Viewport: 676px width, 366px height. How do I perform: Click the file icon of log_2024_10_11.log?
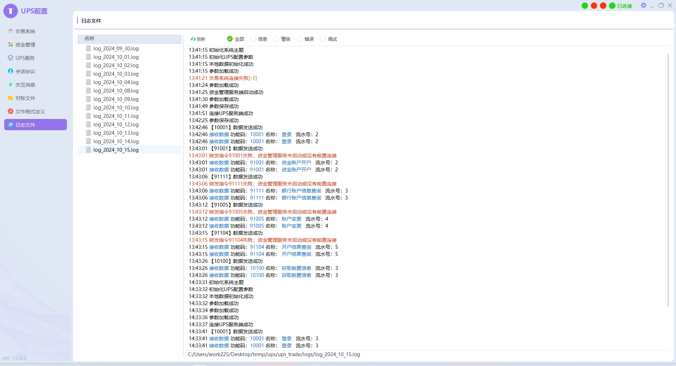click(x=89, y=116)
